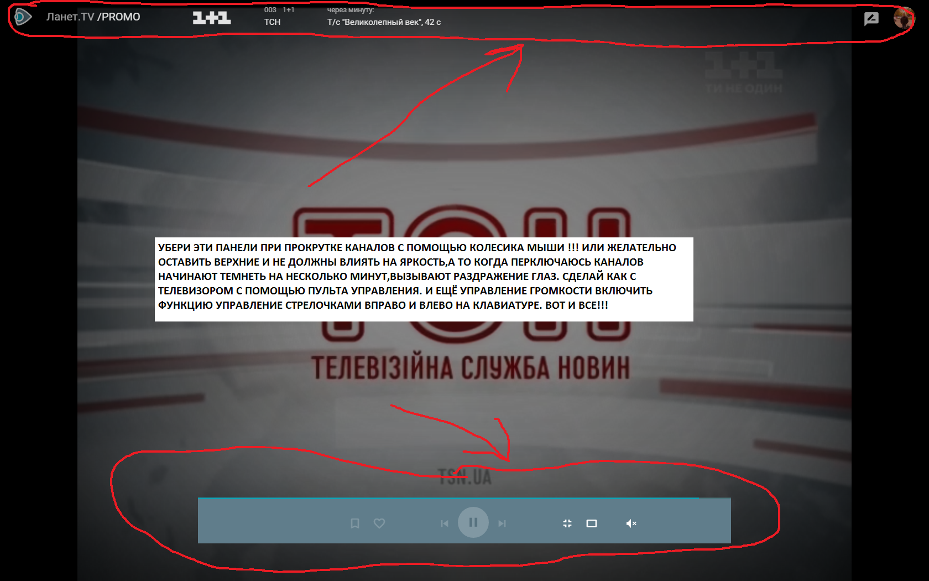Open the /PROMO section link
The width and height of the screenshot is (929, 581).
click(119, 17)
